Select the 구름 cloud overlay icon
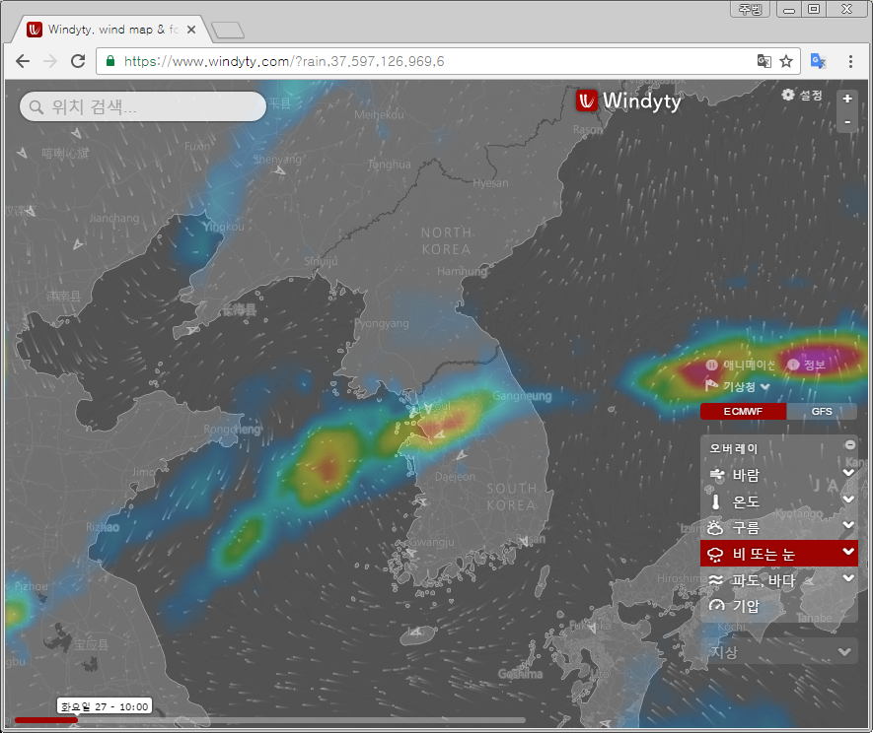The height and width of the screenshot is (733, 873). 715,527
